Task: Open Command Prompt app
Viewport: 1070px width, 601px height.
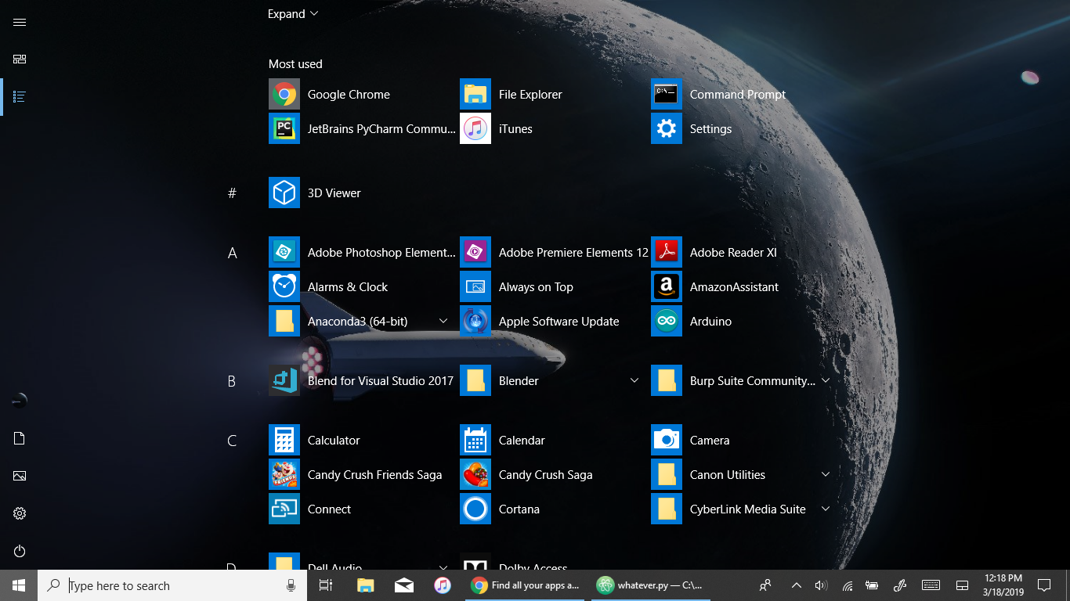Action: [744, 94]
